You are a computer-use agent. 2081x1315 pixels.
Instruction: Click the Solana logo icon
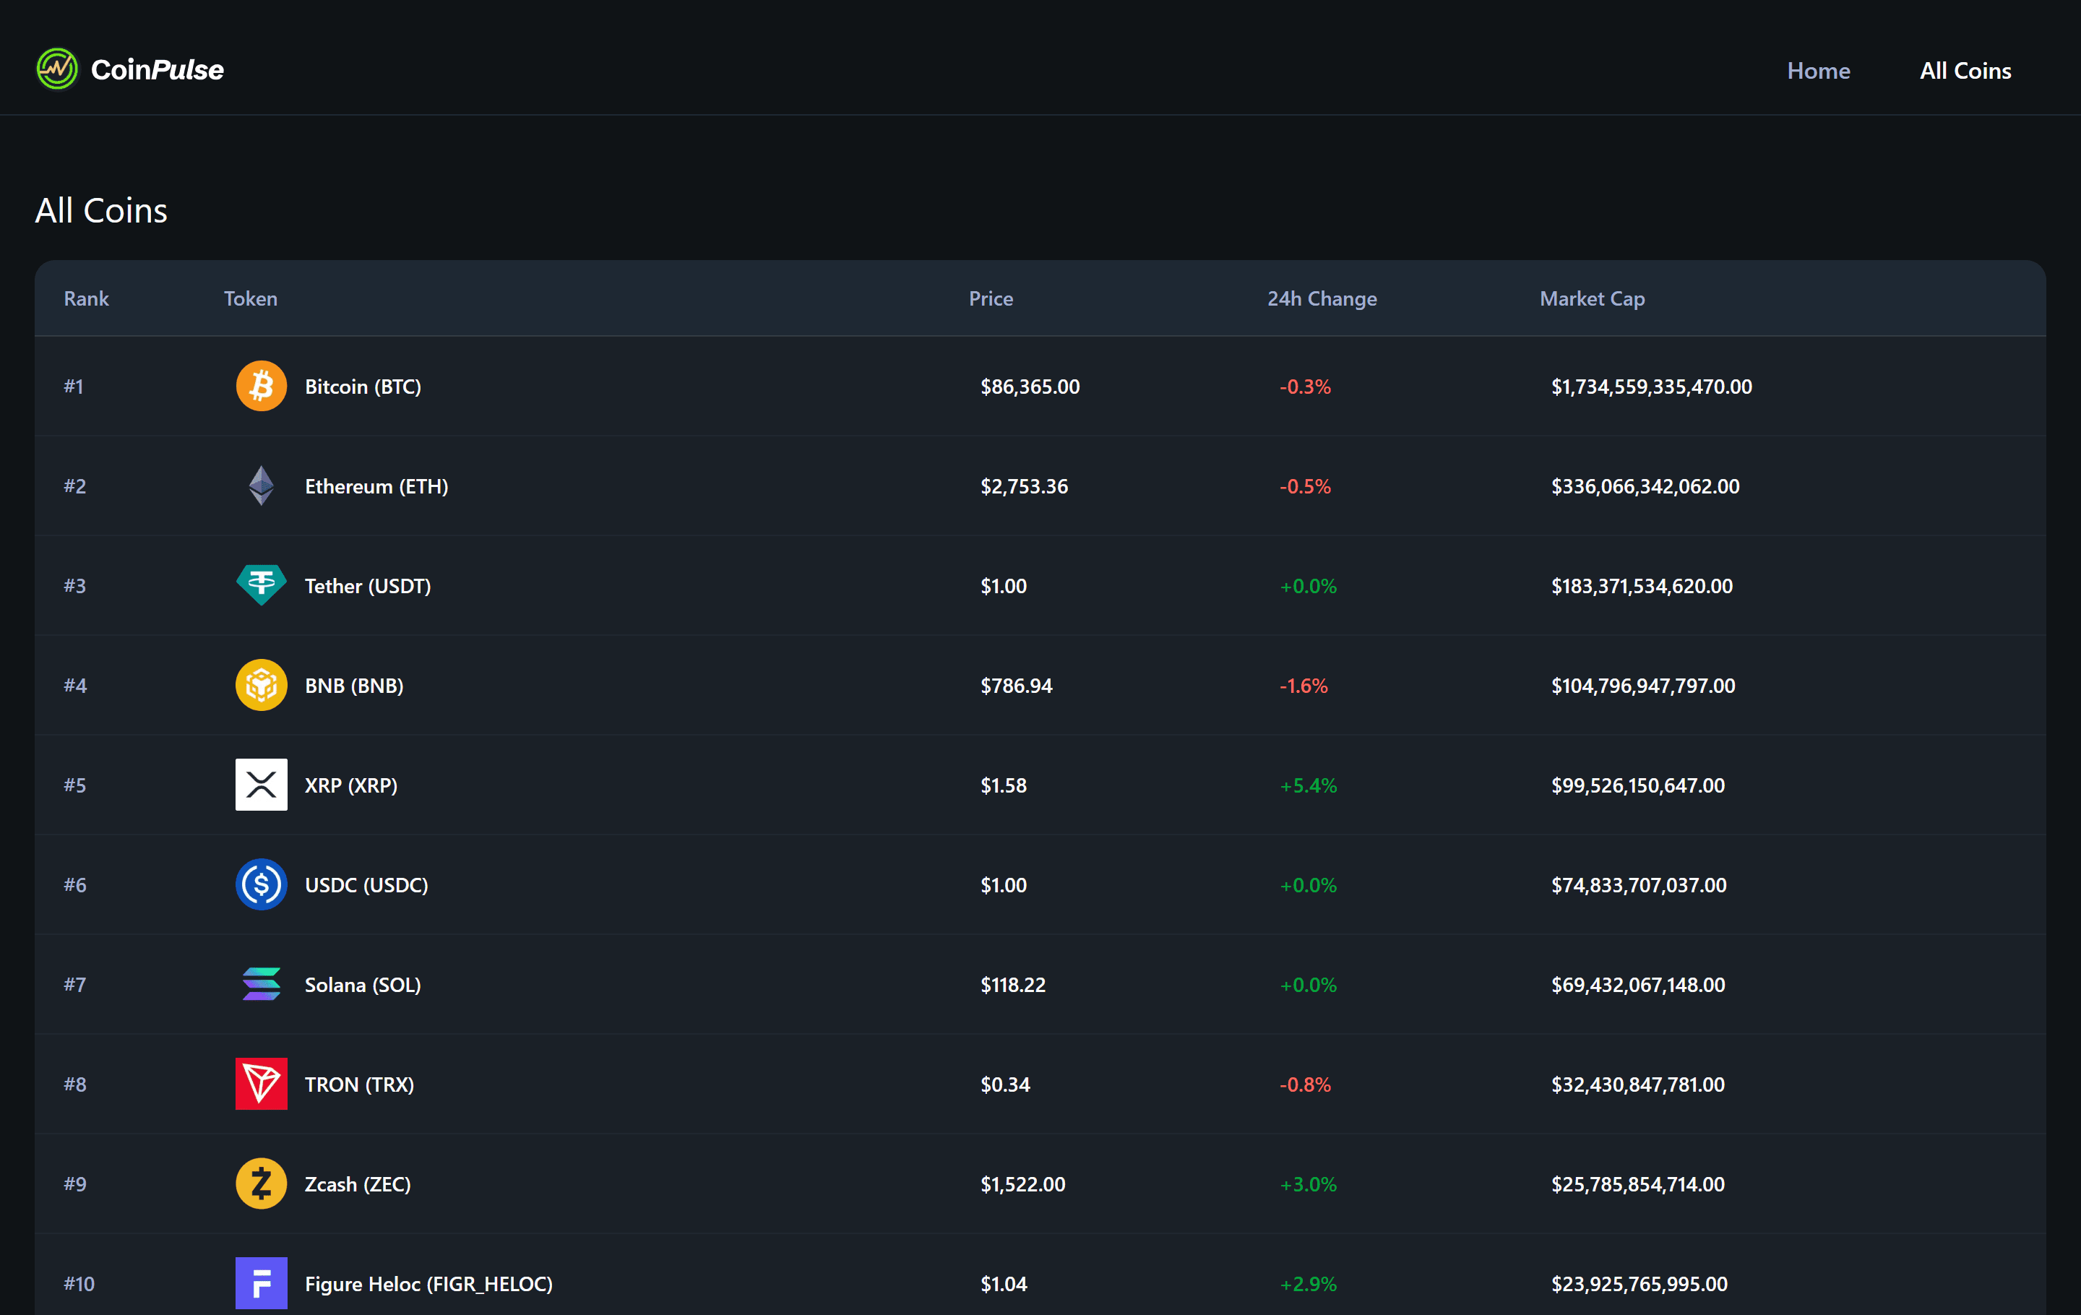(261, 984)
